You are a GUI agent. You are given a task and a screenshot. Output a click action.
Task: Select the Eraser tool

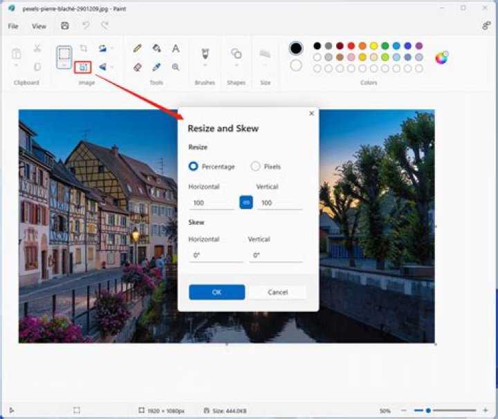click(x=137, y=67)
